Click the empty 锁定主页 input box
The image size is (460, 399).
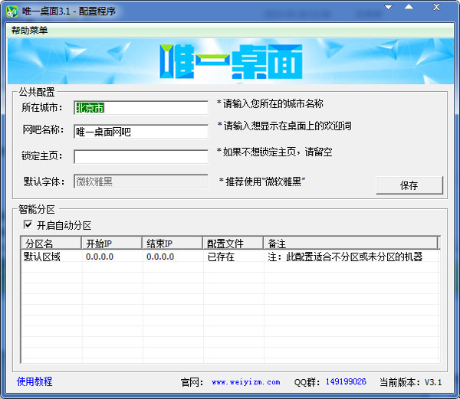tap(141, 156)
